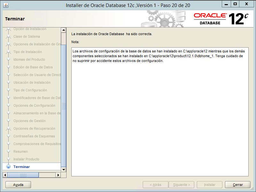The image size is (256, 192).
Task: Click the < Atrás button
Action: coord(156,185)
